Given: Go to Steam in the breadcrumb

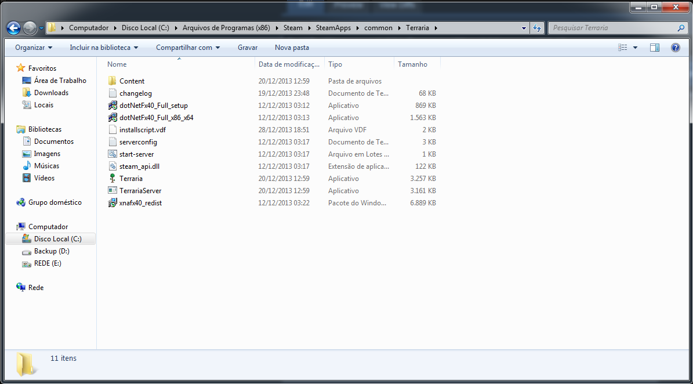Looking at the screenshot, I should [293, 28].
